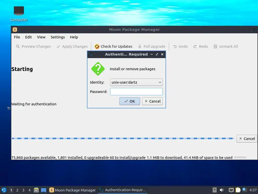Minimize the Authentication Required dialog
This screenshot has height=194, width=258.
[x=152, y=54]
